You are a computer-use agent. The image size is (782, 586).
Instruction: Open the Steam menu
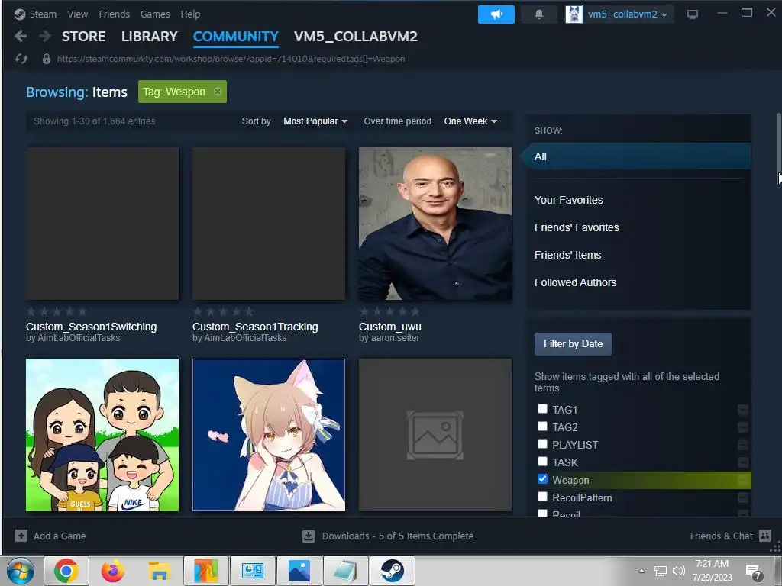[43, 14]
